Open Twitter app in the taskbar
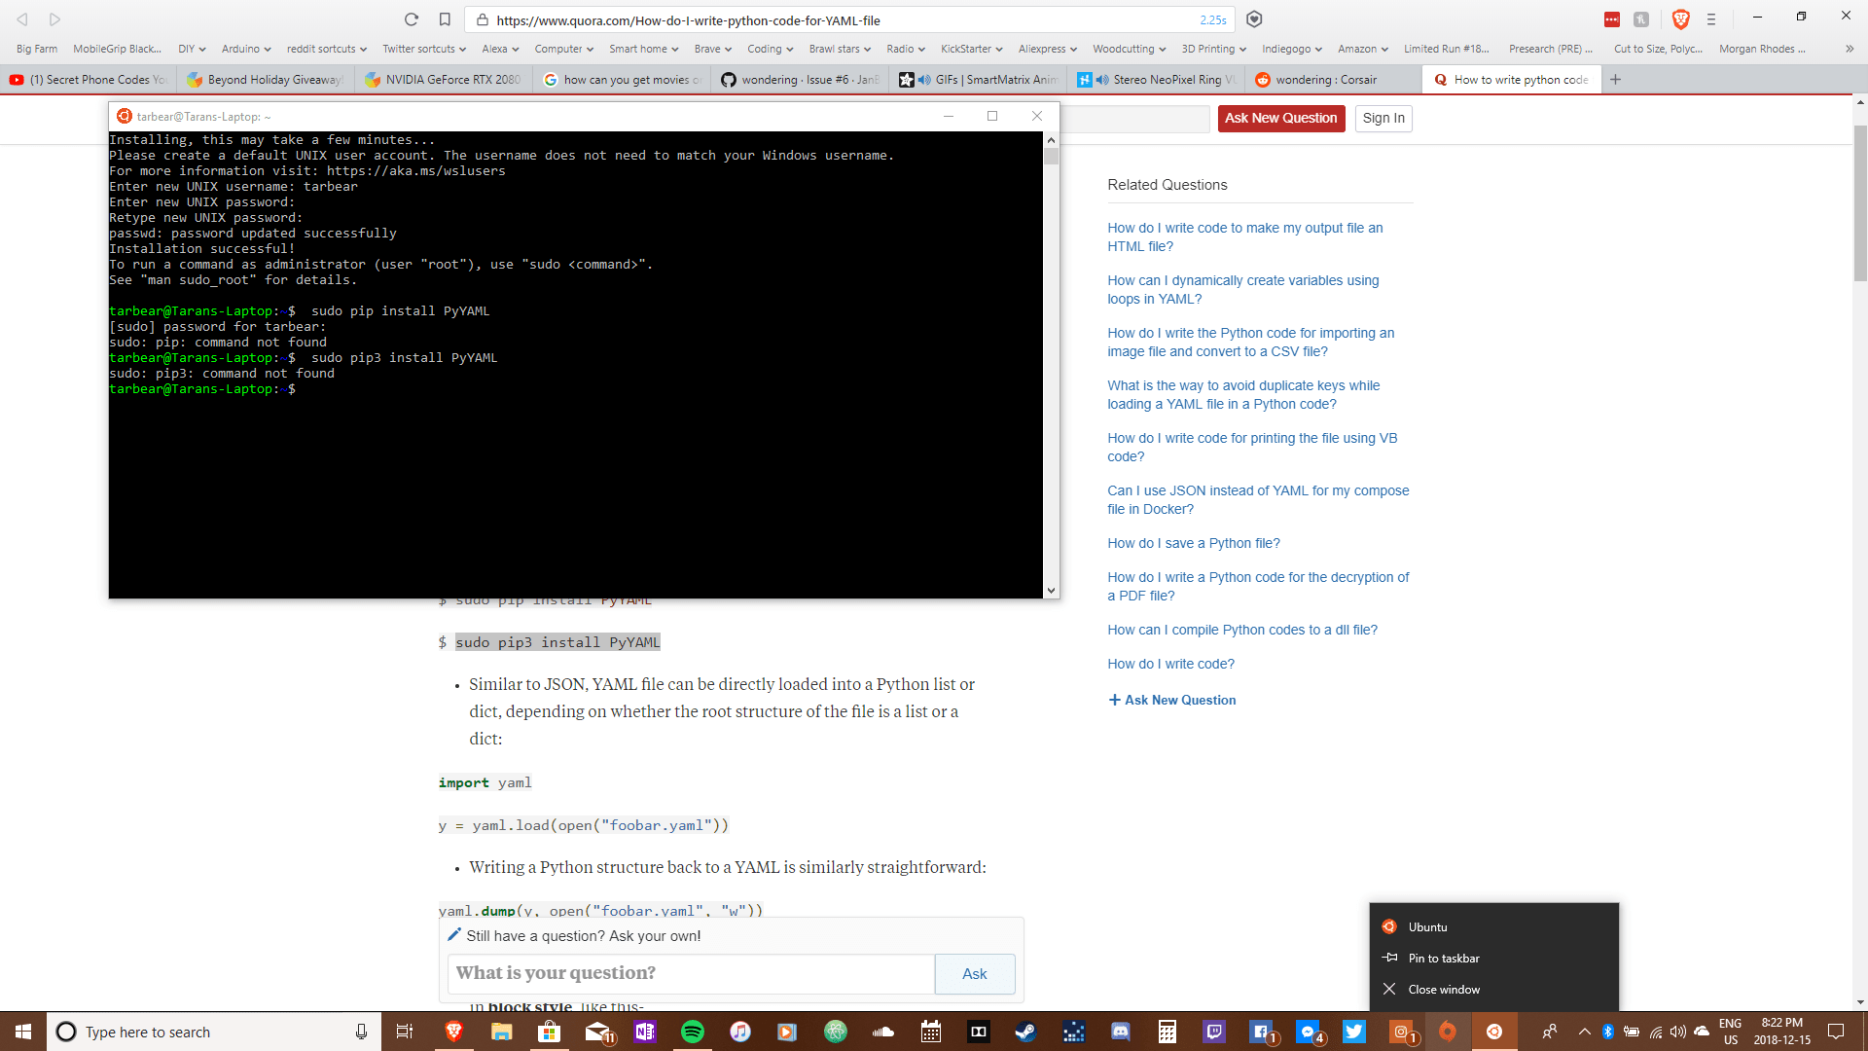 [1354, 1032]
